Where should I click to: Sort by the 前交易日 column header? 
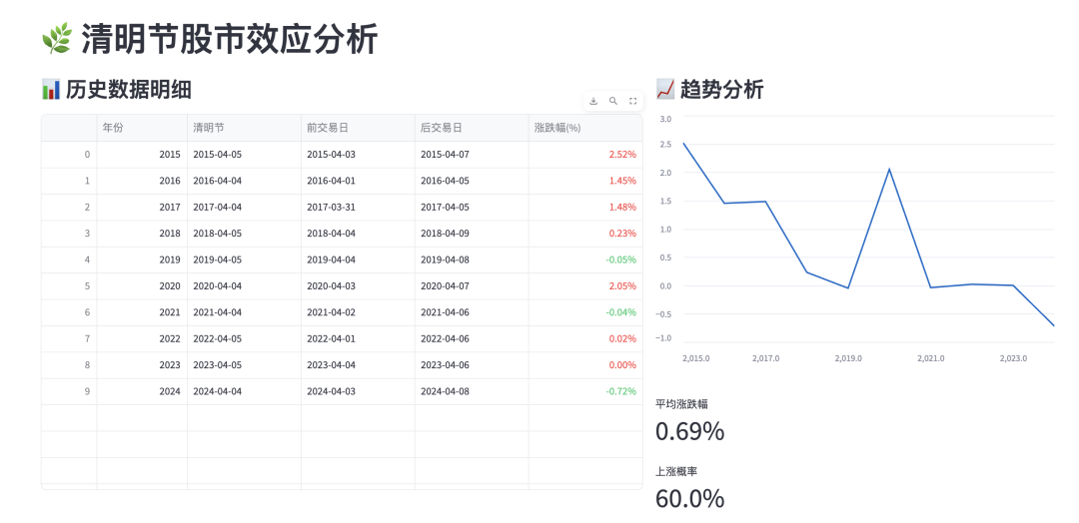pyautogui.click(x=358, y=128)
